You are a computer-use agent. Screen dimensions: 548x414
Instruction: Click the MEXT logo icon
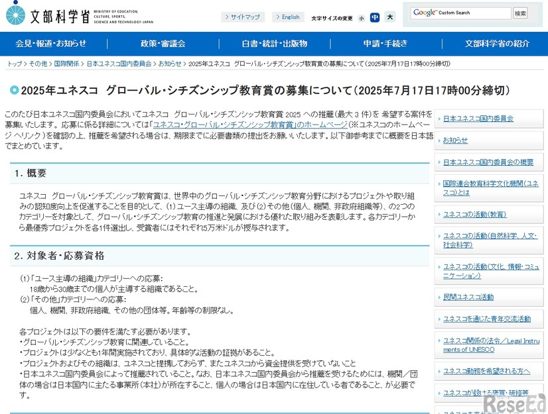coord(16,13)
